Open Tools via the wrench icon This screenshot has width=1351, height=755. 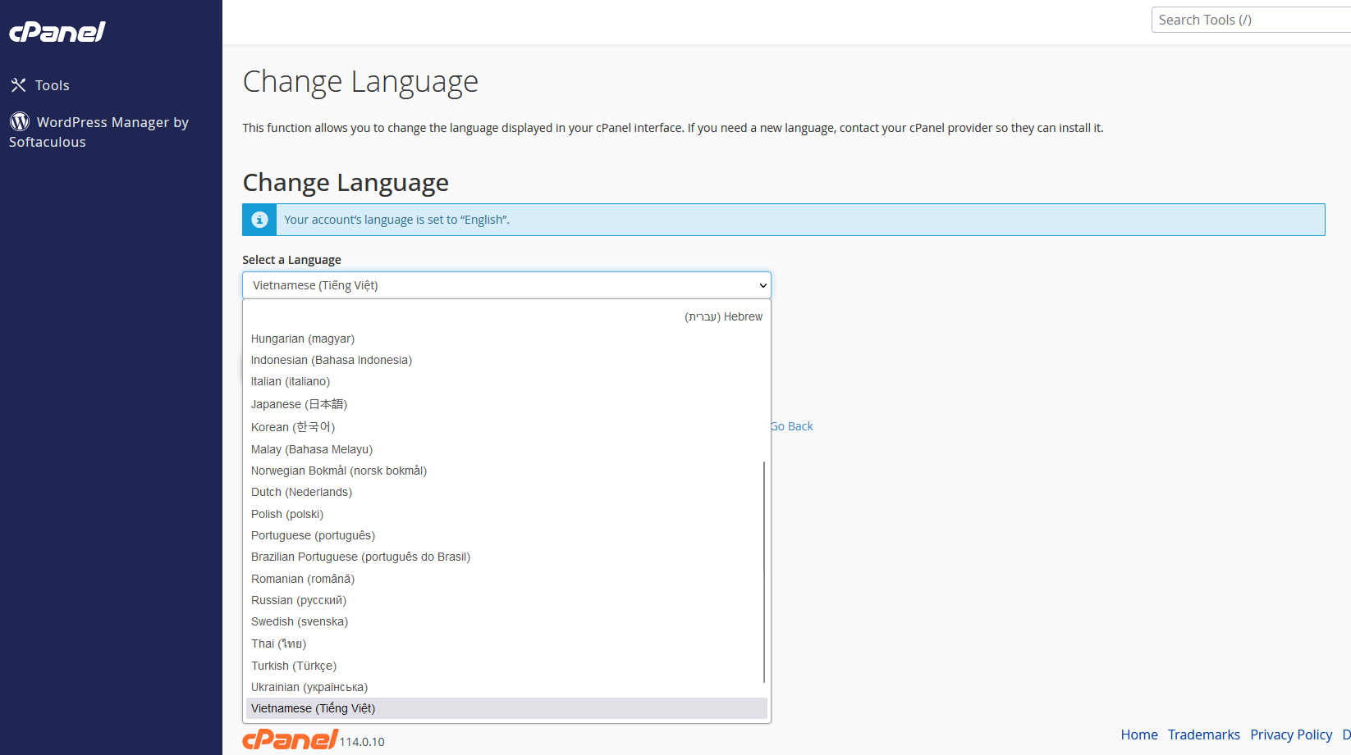point(18,85)
